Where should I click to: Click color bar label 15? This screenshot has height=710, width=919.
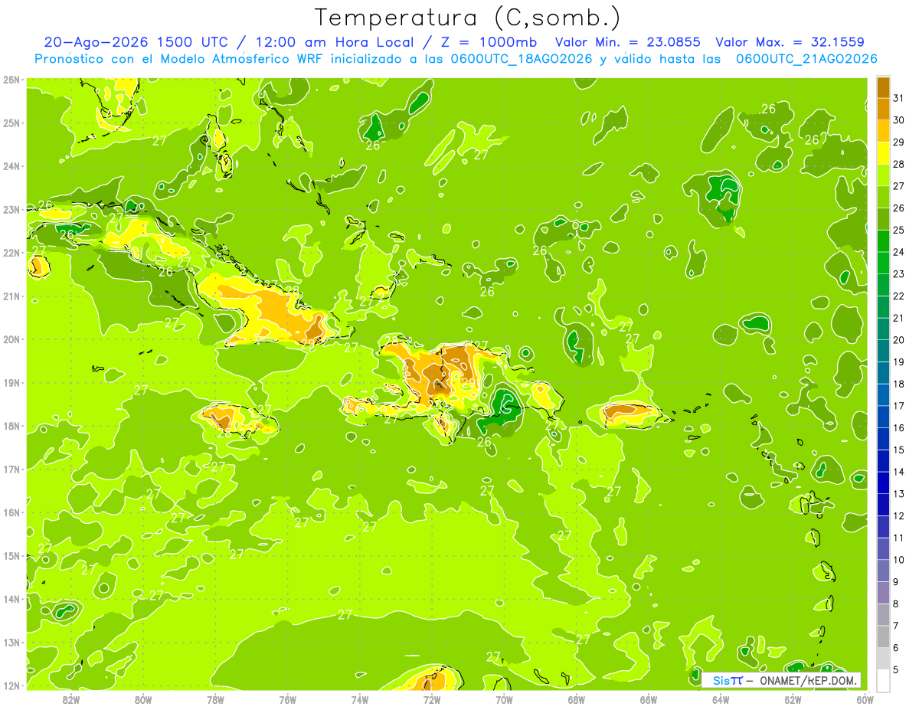(x=898, y=450)
